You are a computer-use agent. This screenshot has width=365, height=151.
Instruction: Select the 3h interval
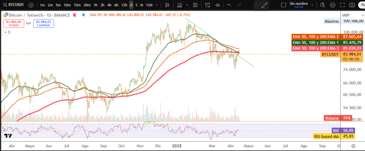click(x=102, y=5)
